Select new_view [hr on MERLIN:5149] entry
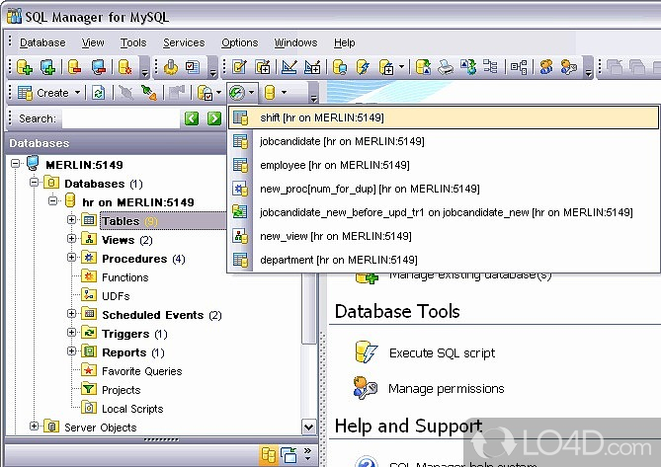This screenshot has width=661, height=467. [x=444, y=236]
